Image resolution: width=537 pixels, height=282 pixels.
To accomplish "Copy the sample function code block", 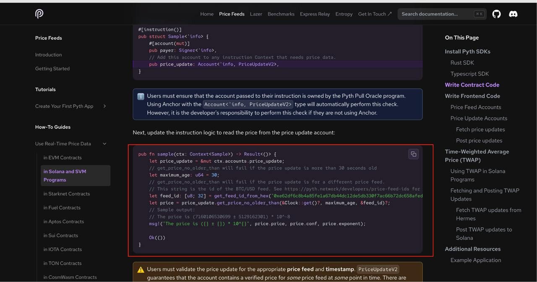I will [x=413, y=154].
